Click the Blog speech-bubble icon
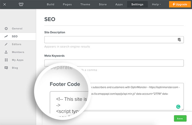Screen dimensions: 192x125 tap(6, 68)
